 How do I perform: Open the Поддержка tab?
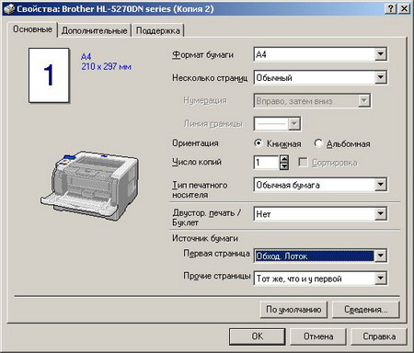tap(157, 30)
